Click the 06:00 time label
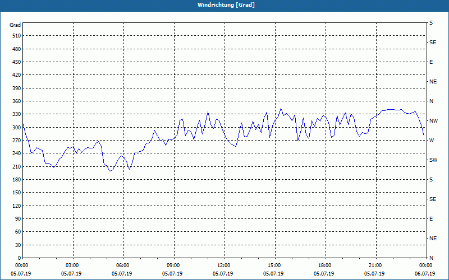The height and width of the screenshot is (280, 449). (x=122, y=265)
